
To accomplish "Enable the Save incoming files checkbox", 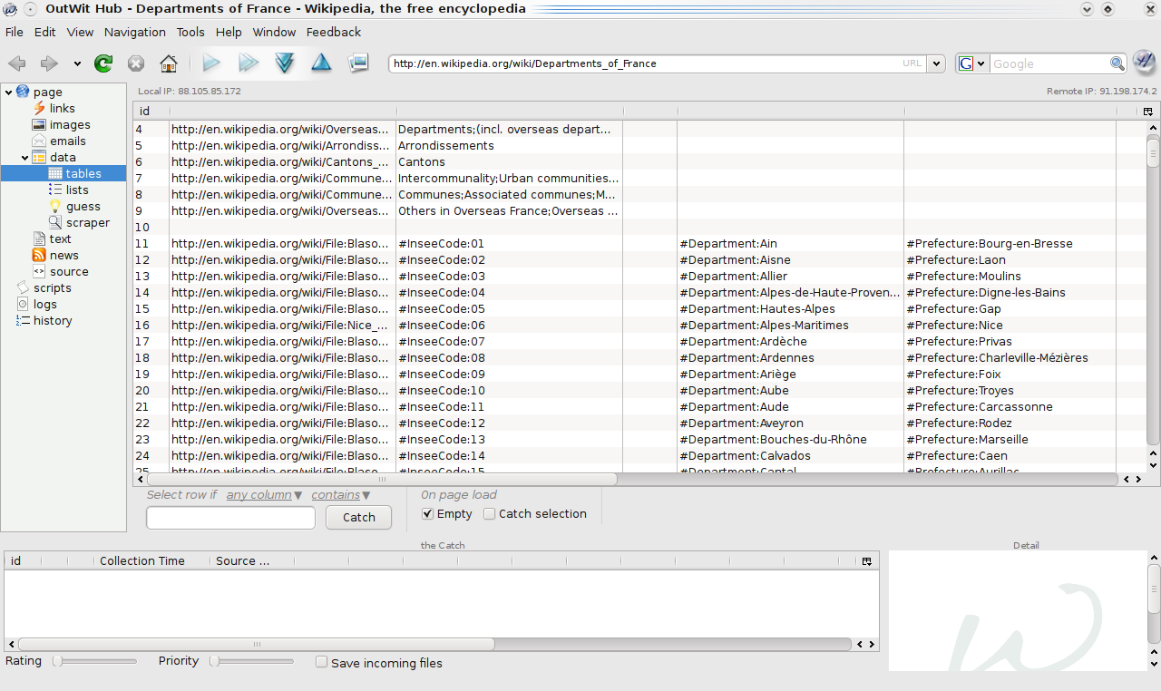I will [x=321, y=663].
